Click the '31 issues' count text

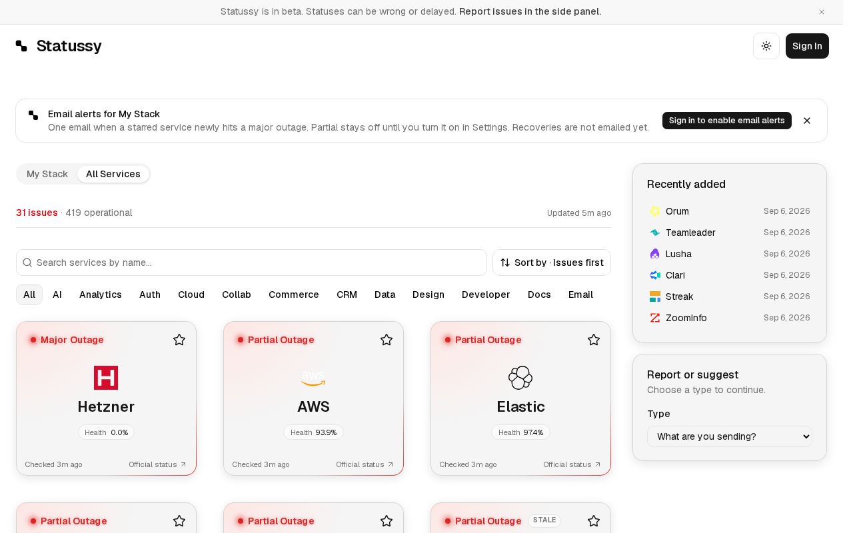click(x=37, y=213)
